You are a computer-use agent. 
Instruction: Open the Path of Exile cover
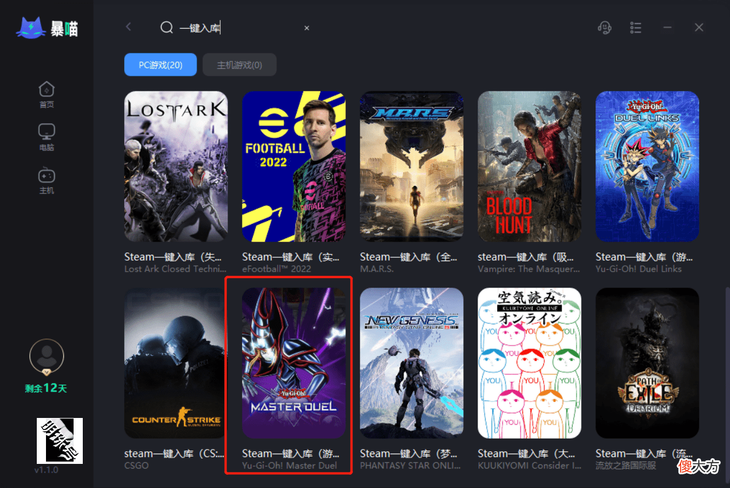click(647, 363)
